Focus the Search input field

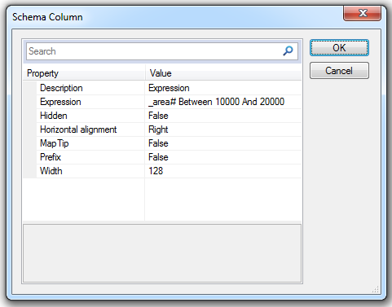pyautogui.click(x=162, y=51)
